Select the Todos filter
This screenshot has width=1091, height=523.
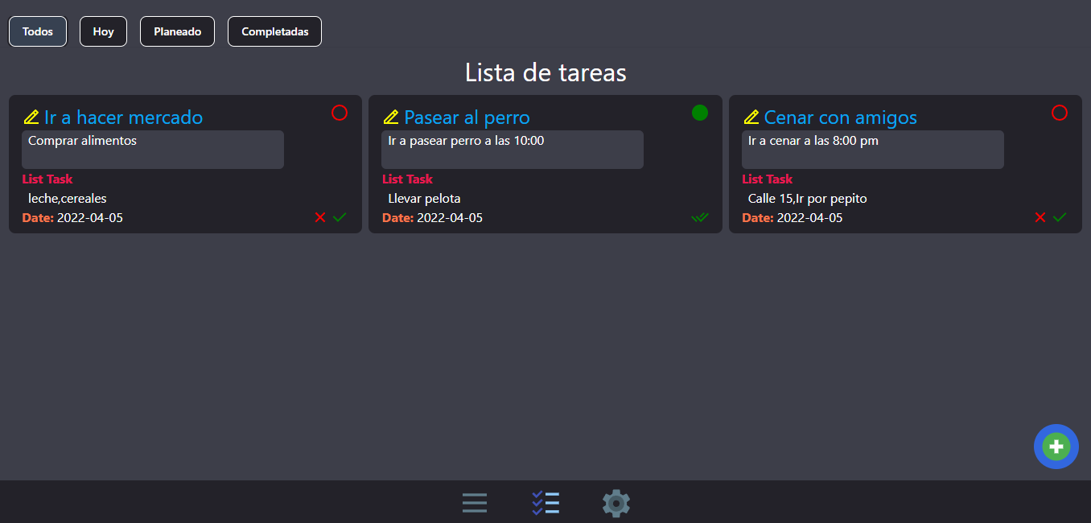[38, 31]
